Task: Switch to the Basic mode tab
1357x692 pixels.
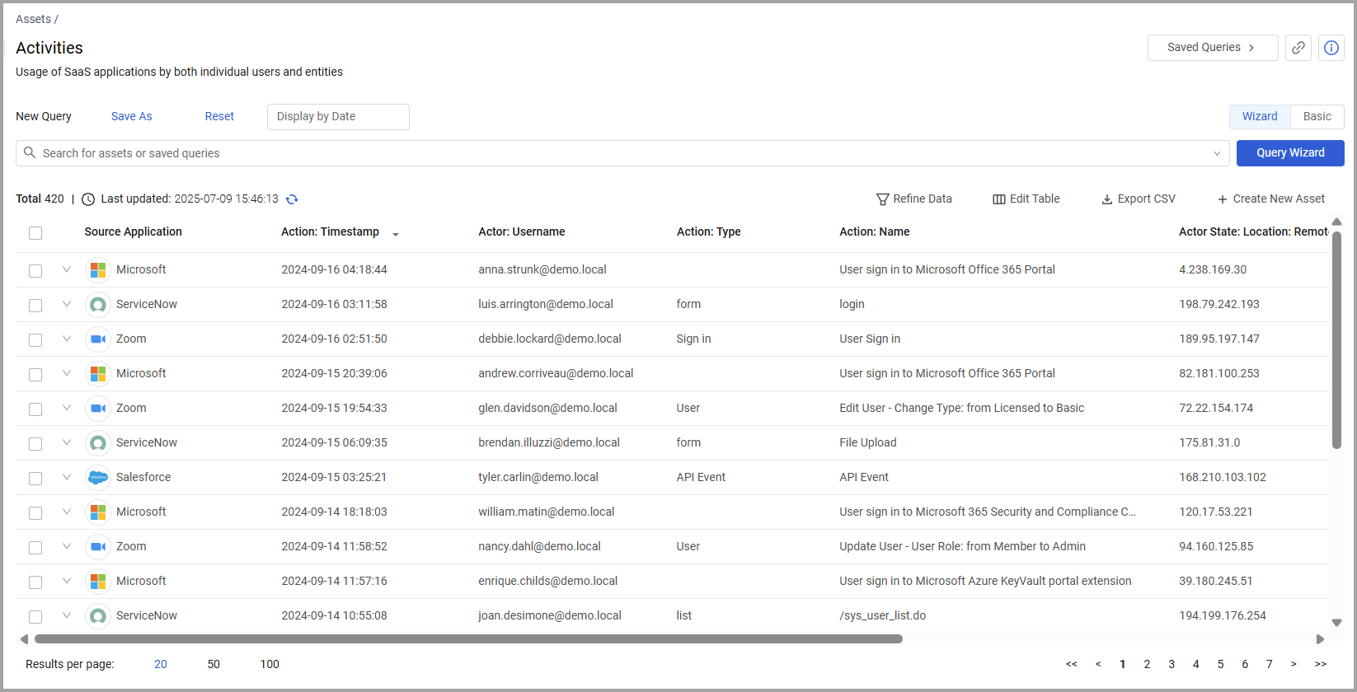Action: point(1317,117)
